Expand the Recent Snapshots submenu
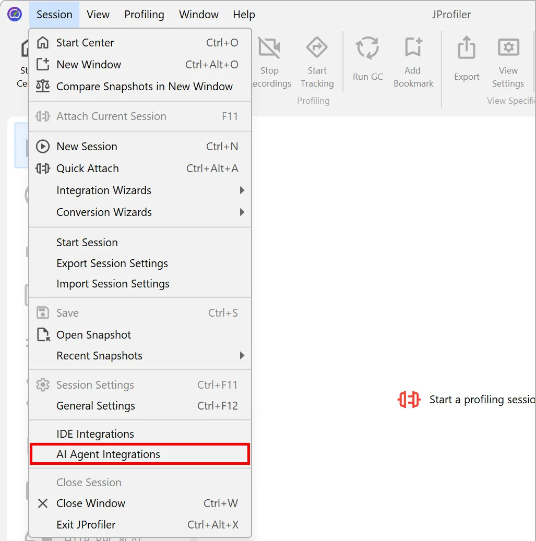The image size is (536, 541). [x=140, y=356]
